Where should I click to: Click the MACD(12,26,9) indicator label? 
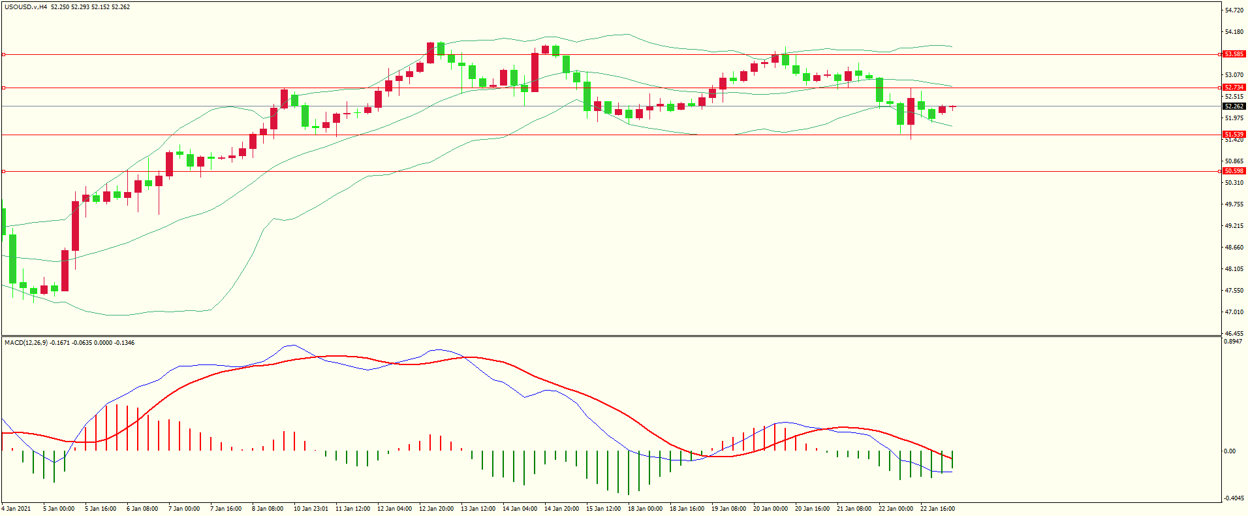point(25,343)
